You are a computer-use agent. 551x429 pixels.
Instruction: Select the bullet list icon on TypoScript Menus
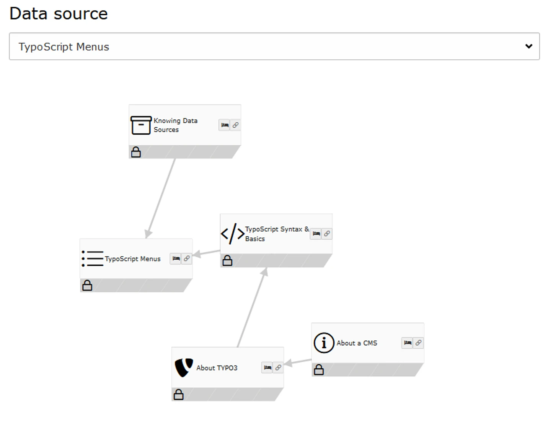tap(93, 258)
